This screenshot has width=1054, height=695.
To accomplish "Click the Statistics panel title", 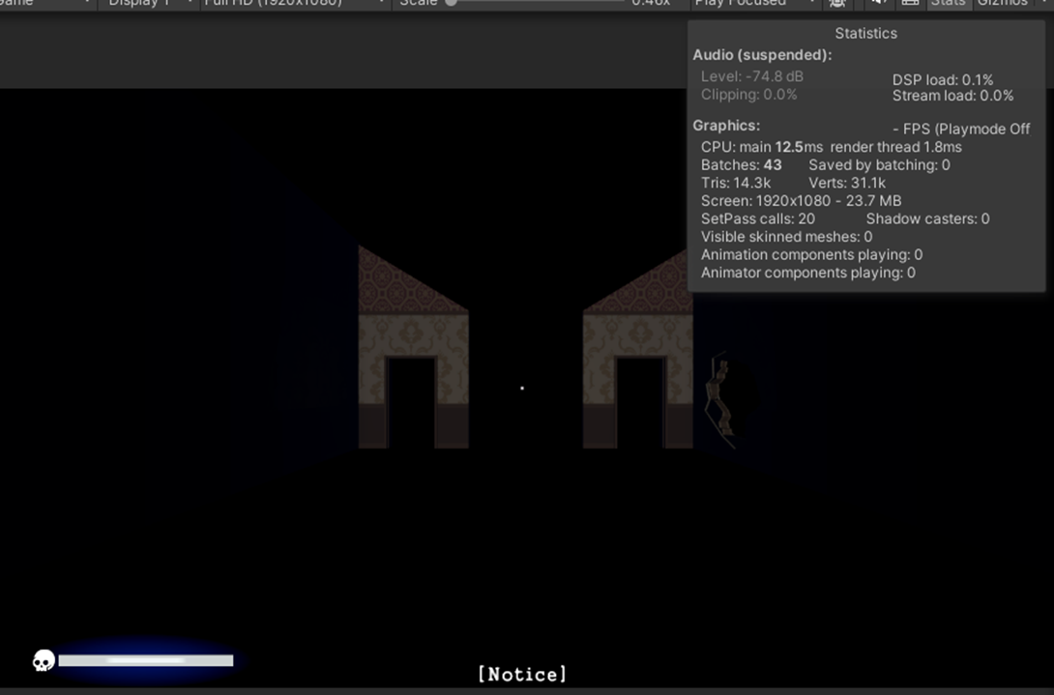I will tap(865, 33).
